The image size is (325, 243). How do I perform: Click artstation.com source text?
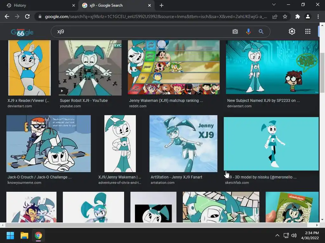pyautogui.click(x=162, y=183)
